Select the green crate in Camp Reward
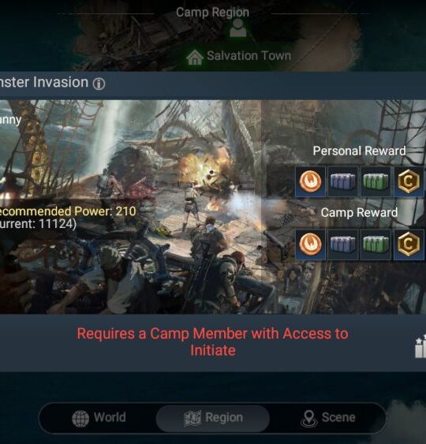 [376, 244]
